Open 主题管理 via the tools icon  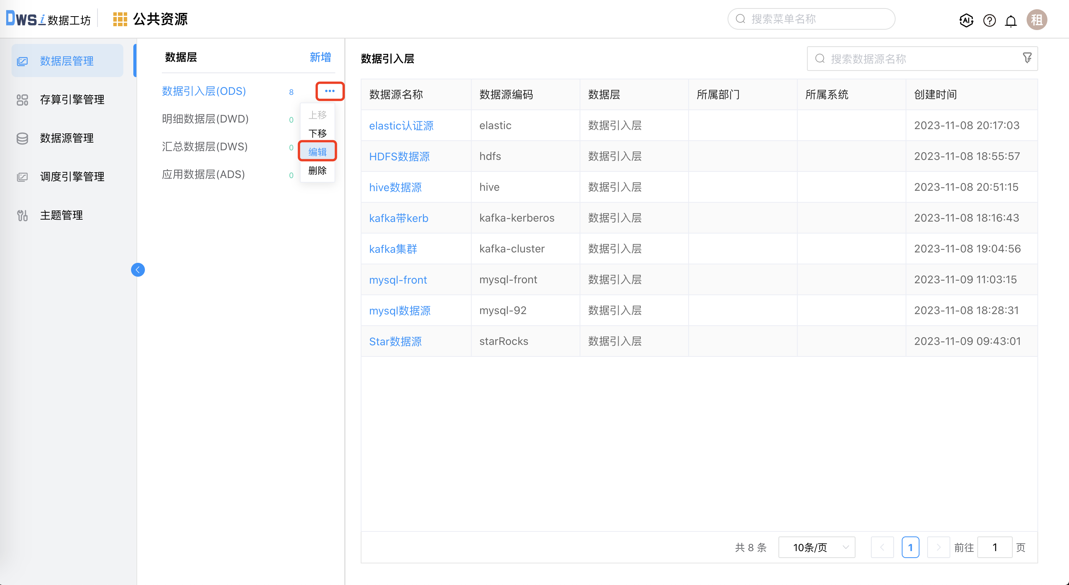tap(22, 215)
